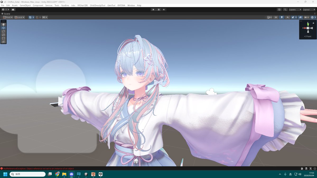
Task: Toggle 2D scene view mode
Action: click(276, 17)
